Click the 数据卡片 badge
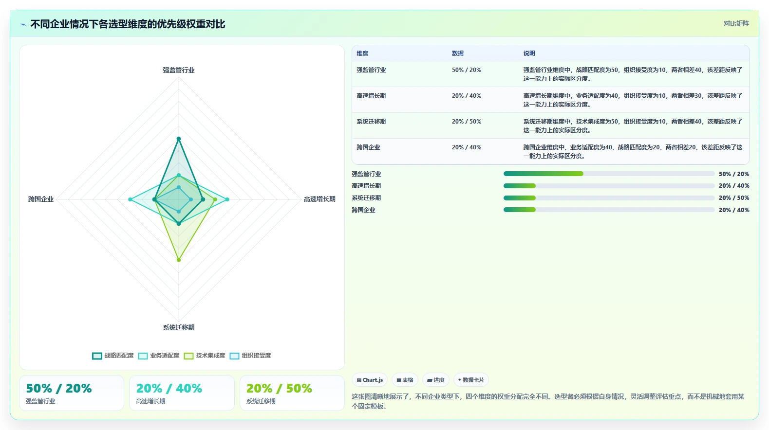This screenshot has width=769, height=430. pos(471,380)
